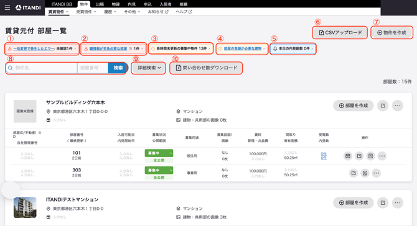417x226 pixels.
Task: Open more options for ITANDIテストマンション
Action: tap(398, 202)
